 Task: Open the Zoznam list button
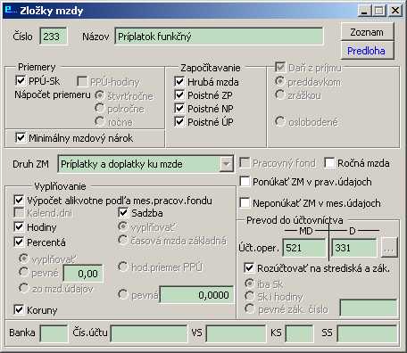click(x=367, y=32)
